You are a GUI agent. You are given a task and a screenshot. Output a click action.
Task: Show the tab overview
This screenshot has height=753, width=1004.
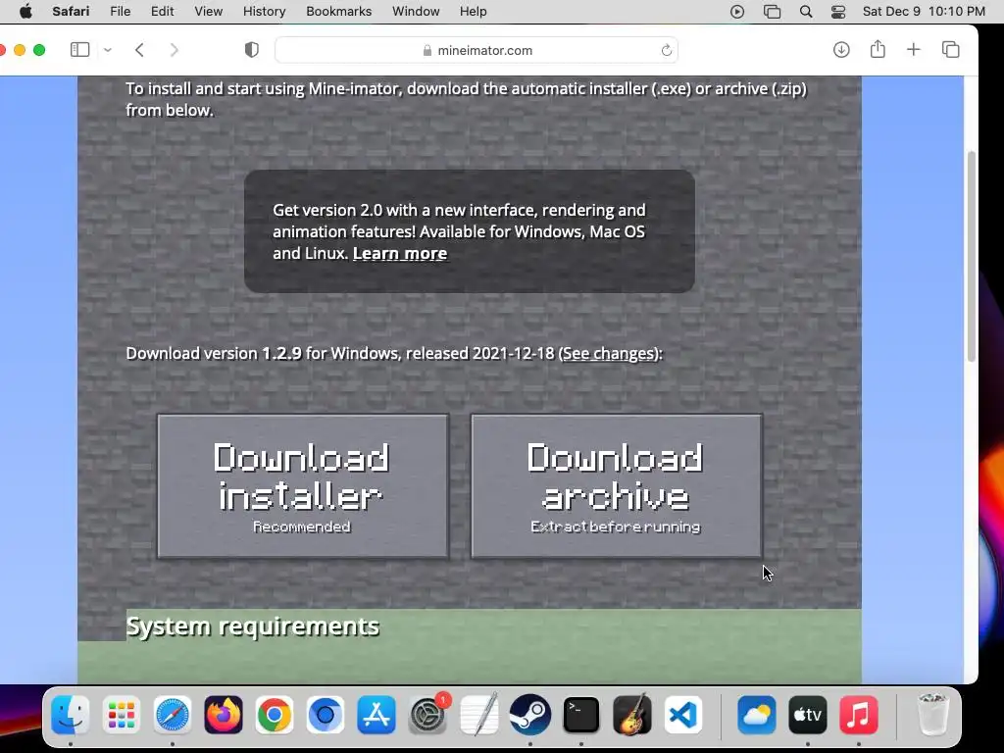(x=951, y=49)
